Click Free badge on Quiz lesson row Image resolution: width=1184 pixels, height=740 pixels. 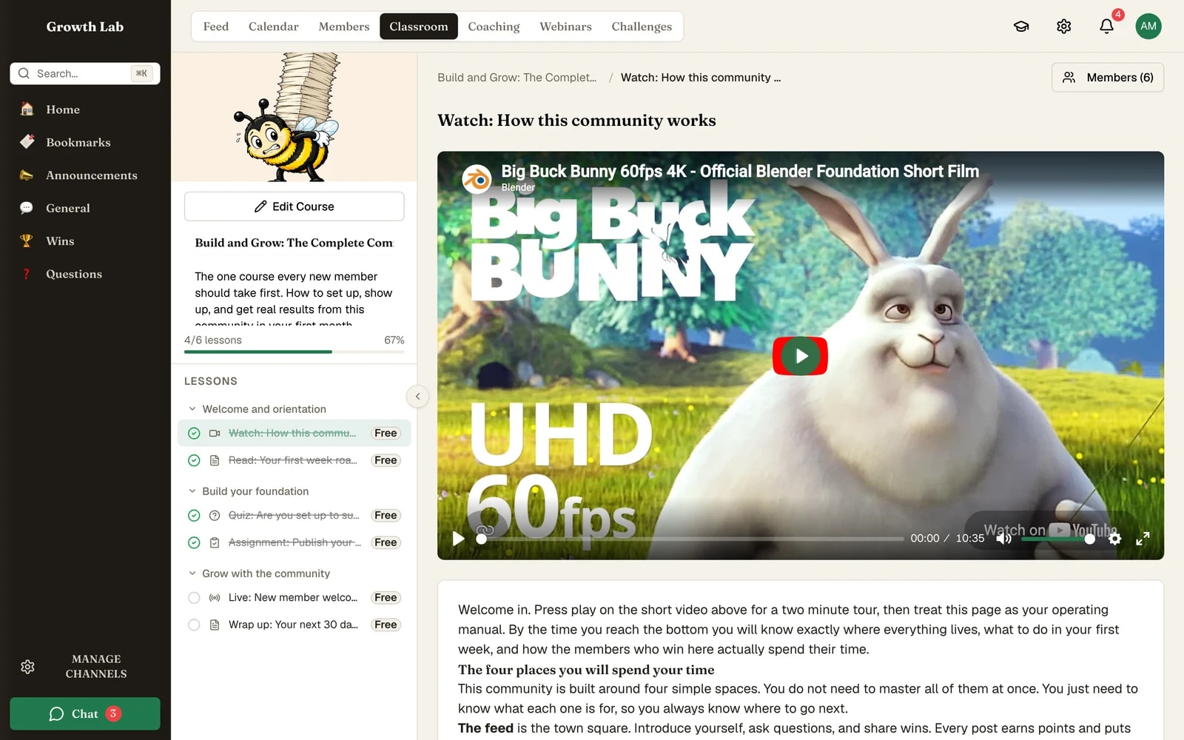pyautogui.click(x=386, y=516)
